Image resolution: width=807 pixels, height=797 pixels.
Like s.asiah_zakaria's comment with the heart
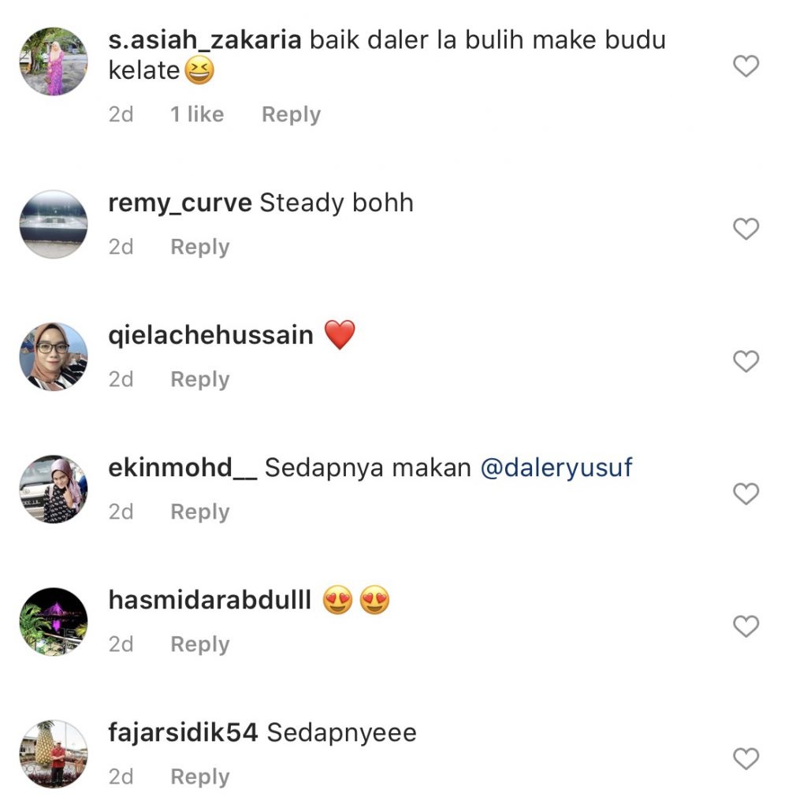(746, 66)
